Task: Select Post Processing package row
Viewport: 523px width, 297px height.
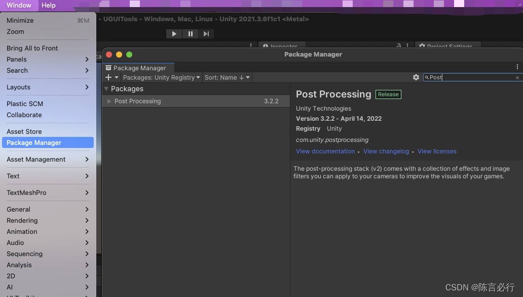Action: [x=196, y=101]
